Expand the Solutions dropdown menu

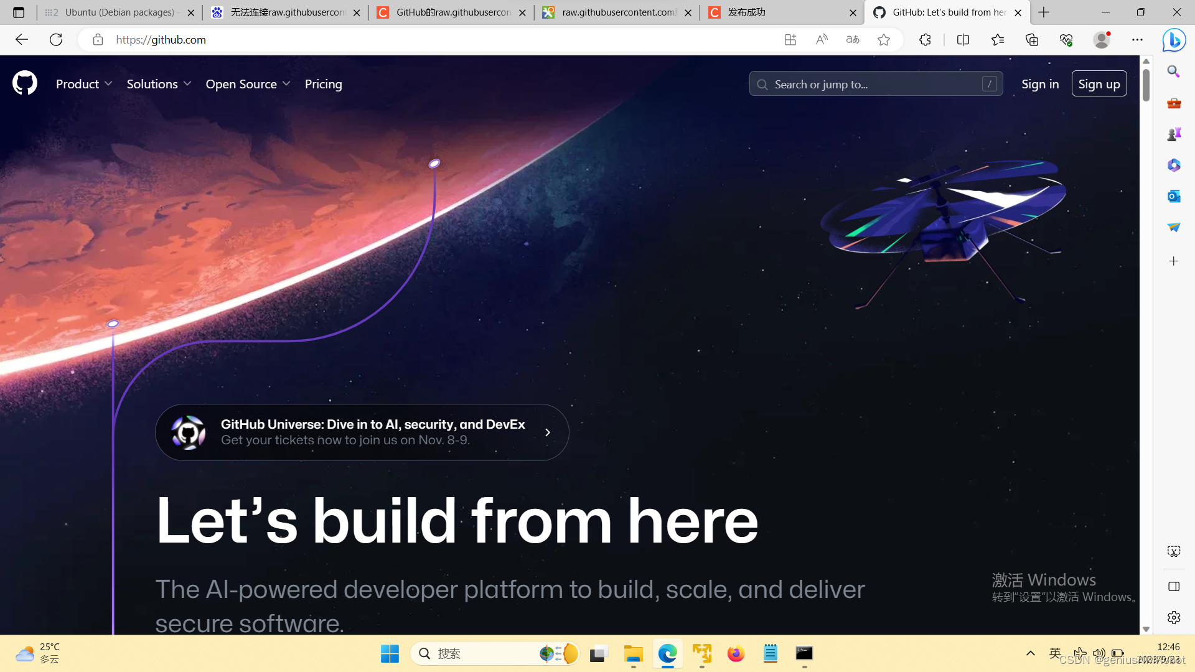pyautogui.click(x=159, y=84)
